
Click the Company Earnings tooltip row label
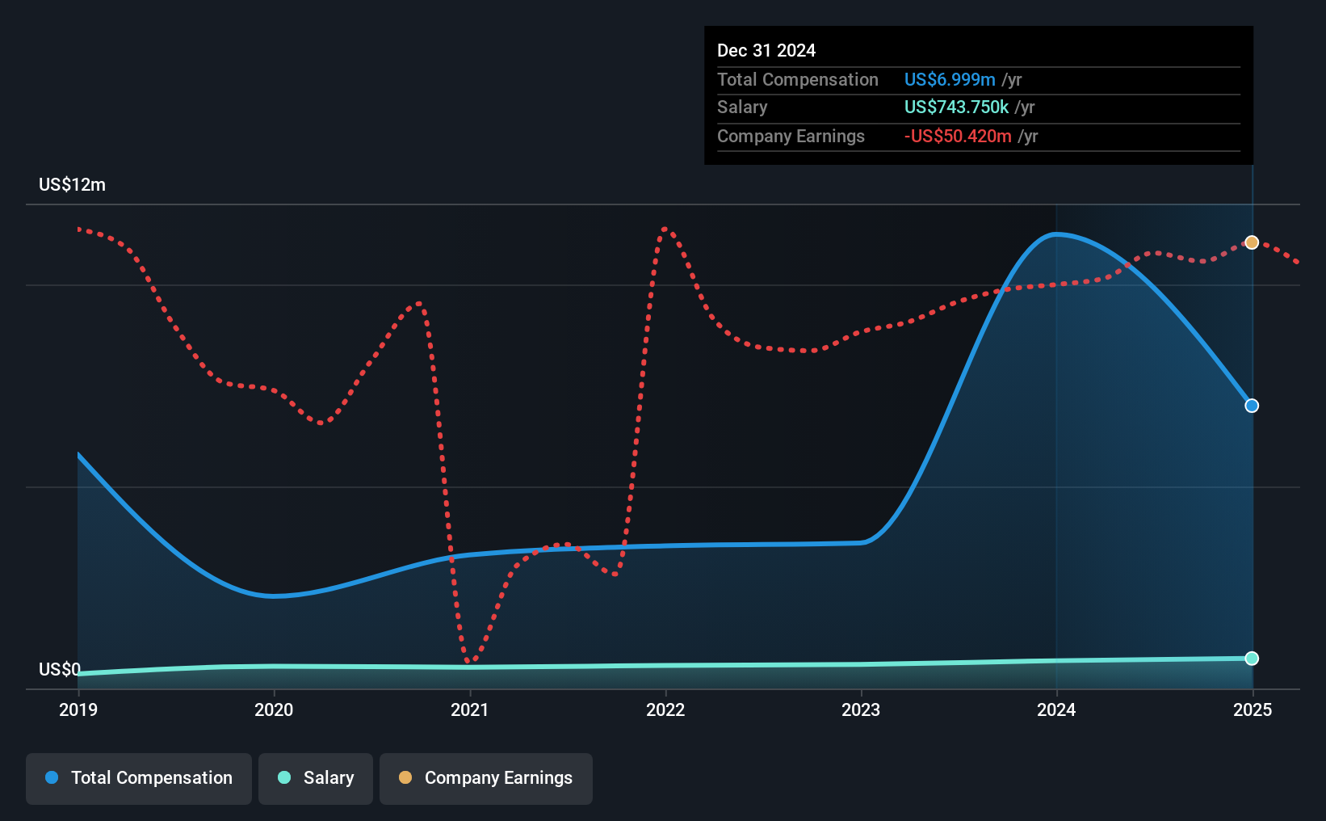coord(791,136)
